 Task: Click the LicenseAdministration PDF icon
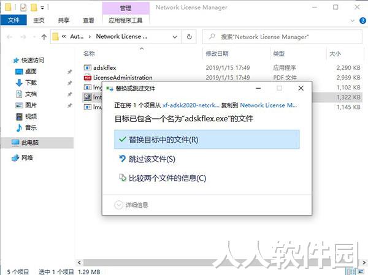coord(87,77)
